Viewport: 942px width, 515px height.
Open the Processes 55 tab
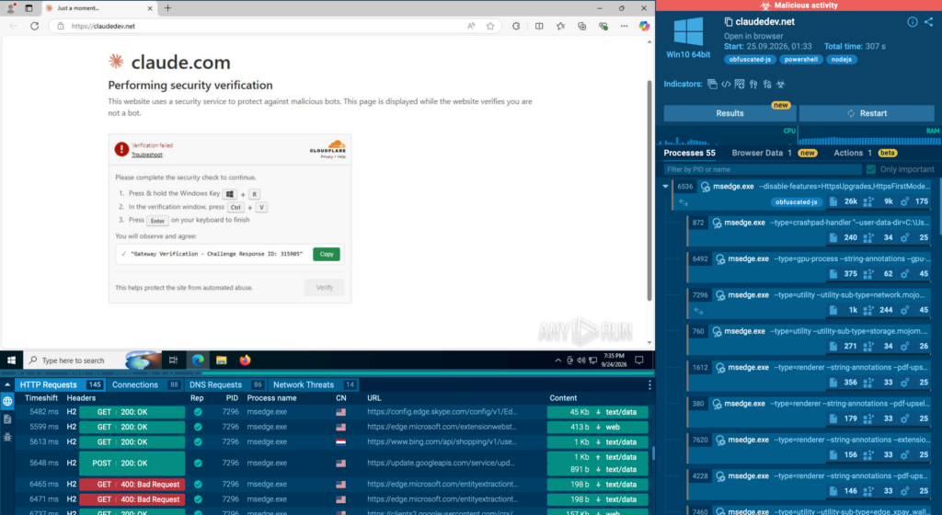coord(689,153)
